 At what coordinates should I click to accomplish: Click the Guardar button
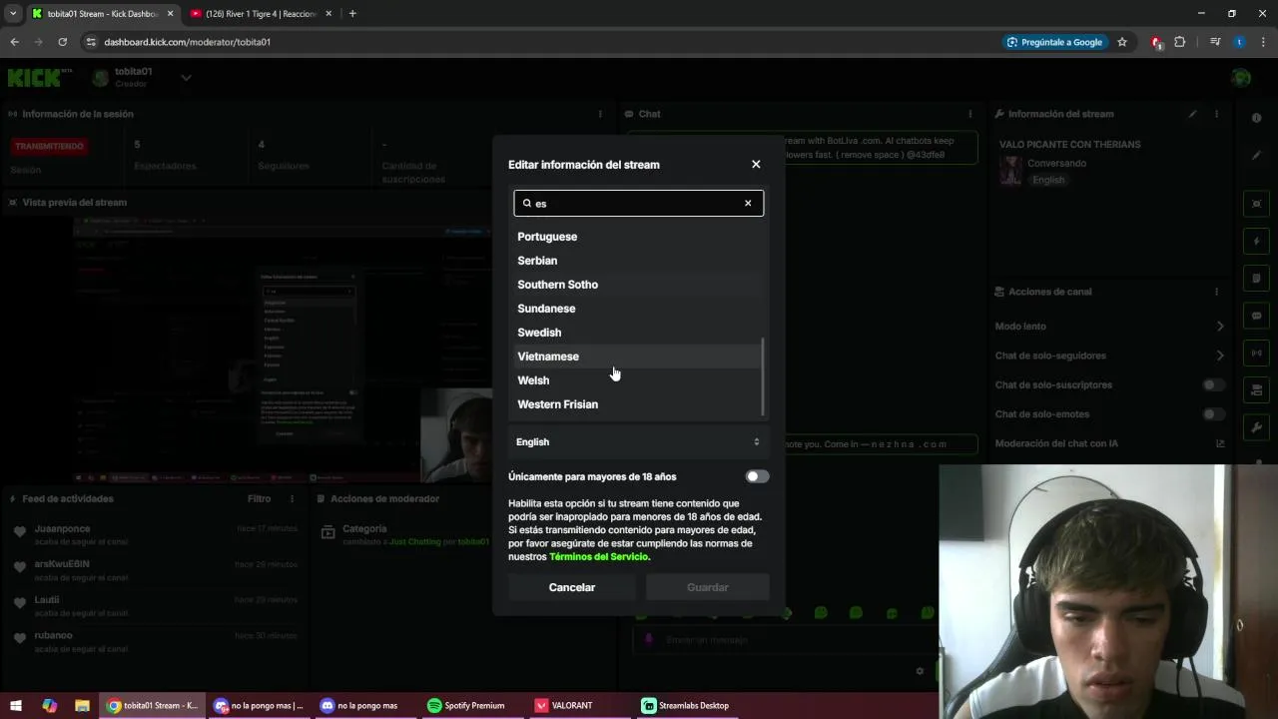[708, 587]
